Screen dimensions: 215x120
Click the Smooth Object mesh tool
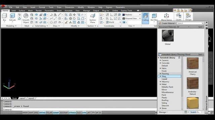(26, 18)
